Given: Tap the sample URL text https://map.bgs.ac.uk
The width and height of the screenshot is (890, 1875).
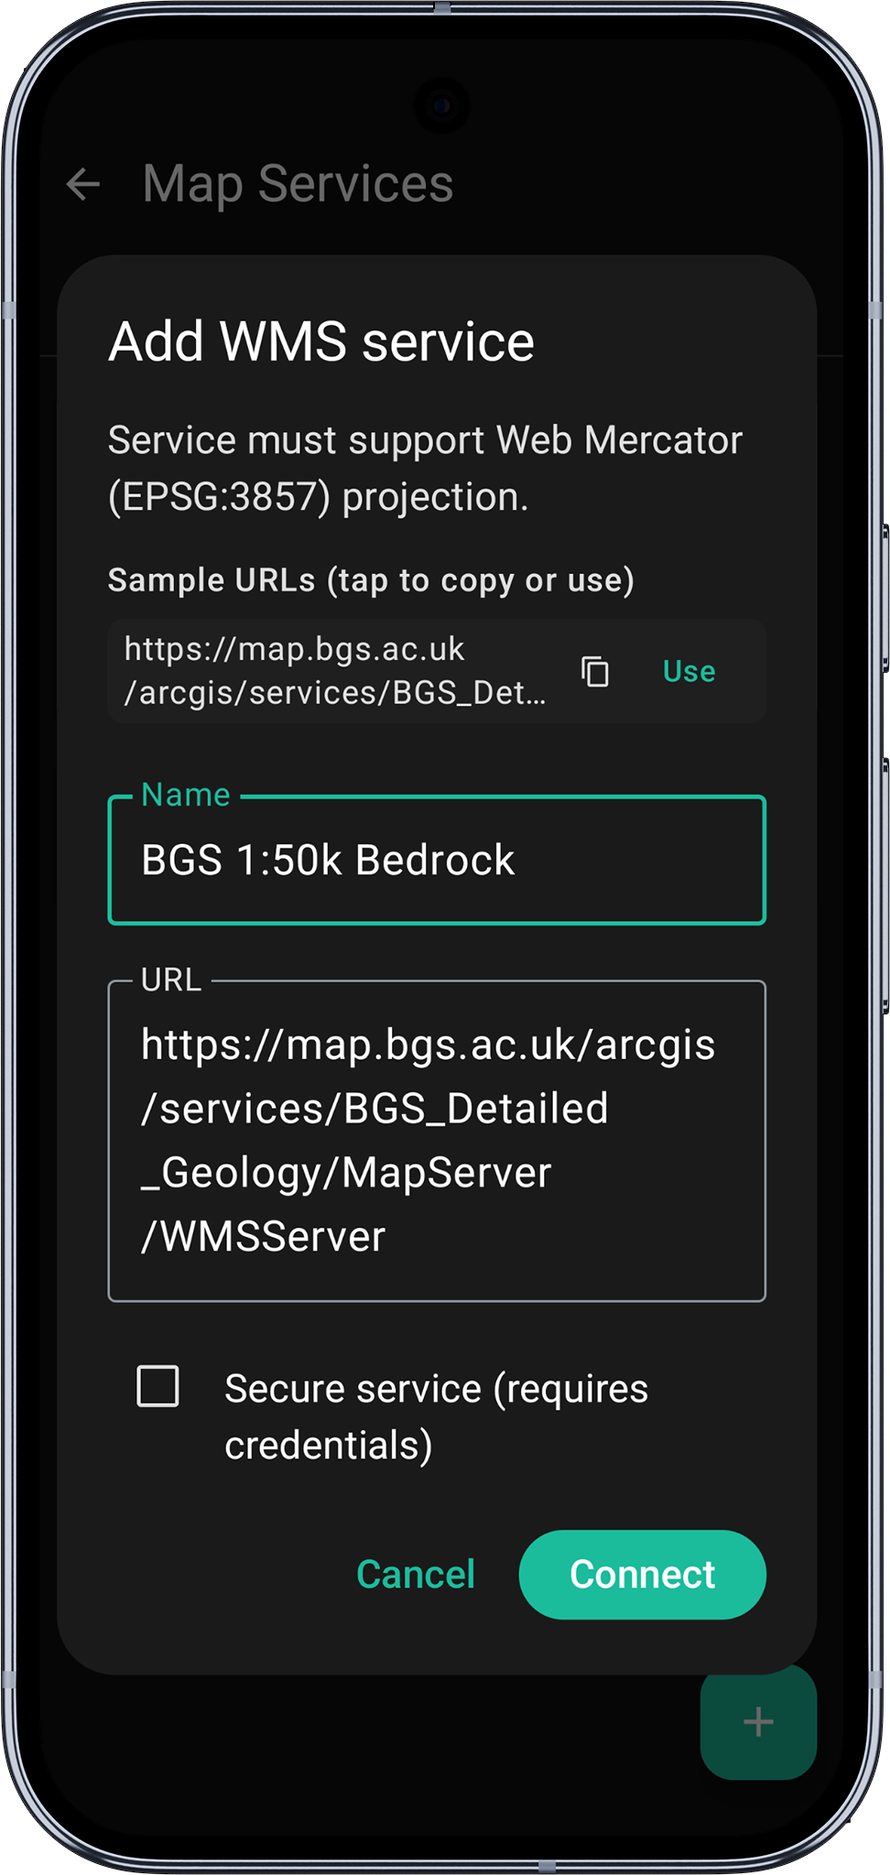Looking at the screenshot, I should 335,671.
